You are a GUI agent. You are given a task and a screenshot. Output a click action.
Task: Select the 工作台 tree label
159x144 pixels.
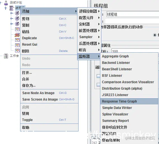point(14,56)
